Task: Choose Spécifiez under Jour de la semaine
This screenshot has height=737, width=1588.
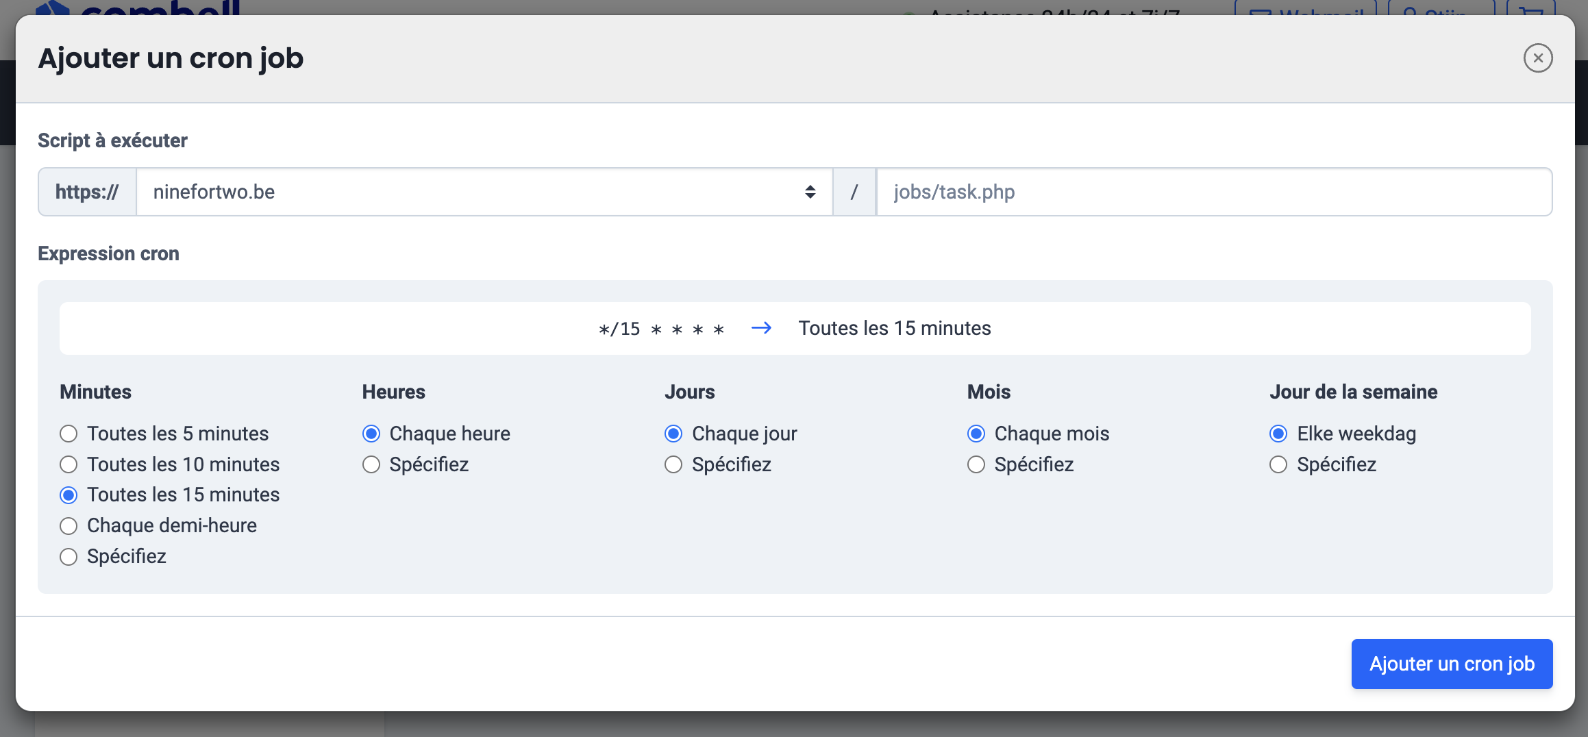Action: [x=1278, y=465]
